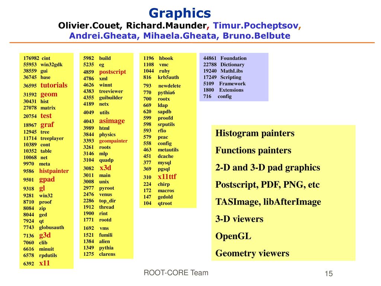381x286 pixels.
Task: Click 'Postscript, PDF, PNG, etc' line
Action: [x=268, y=185]
